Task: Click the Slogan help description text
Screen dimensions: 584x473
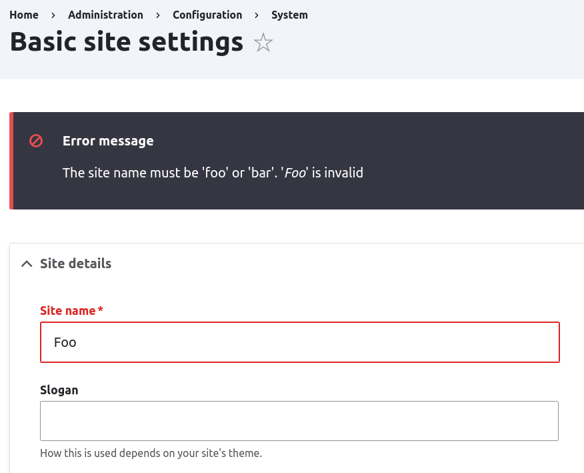Action: coord(151,454)
